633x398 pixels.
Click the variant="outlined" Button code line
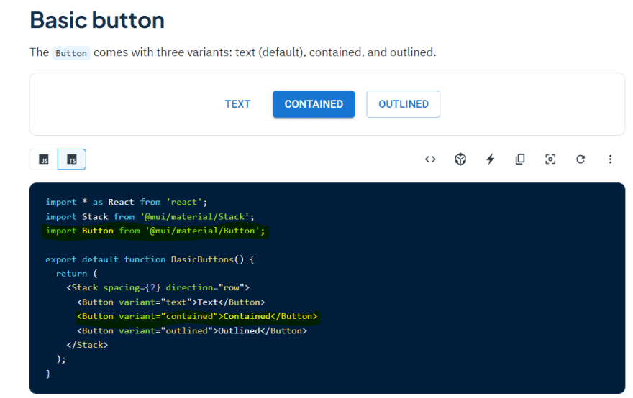click(192, 330)
